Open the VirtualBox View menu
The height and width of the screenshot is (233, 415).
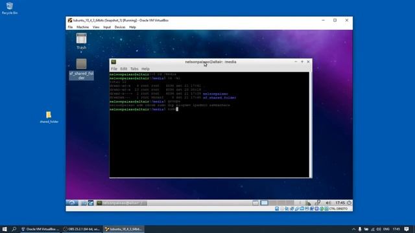point(96,27)
